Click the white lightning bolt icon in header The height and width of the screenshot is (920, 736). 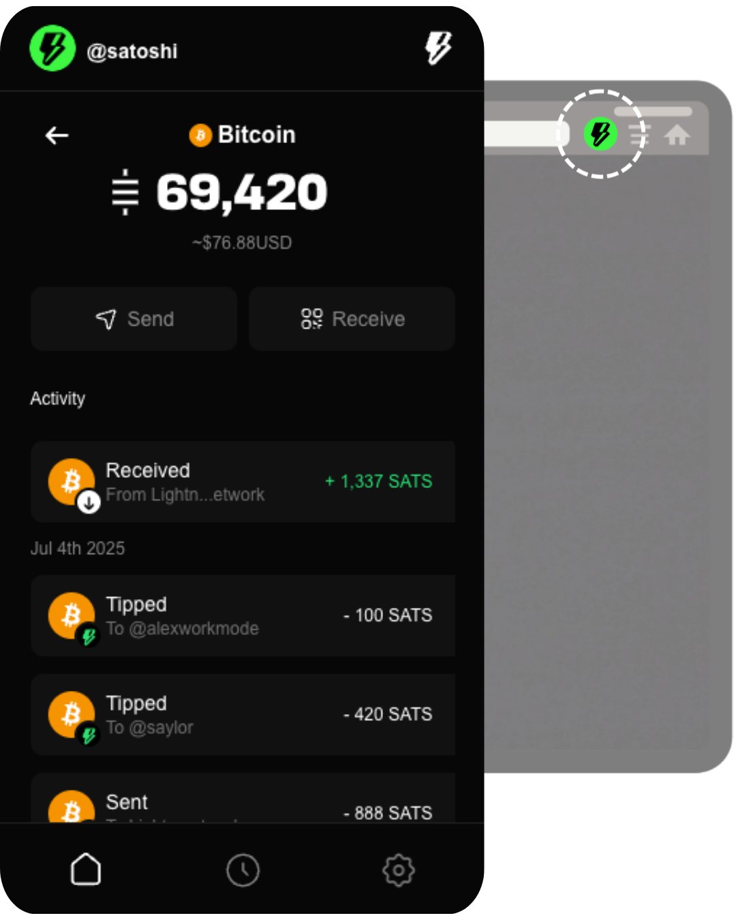[x=438, y=48]
